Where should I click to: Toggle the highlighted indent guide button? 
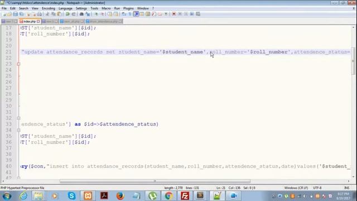[x=136, y=14]
